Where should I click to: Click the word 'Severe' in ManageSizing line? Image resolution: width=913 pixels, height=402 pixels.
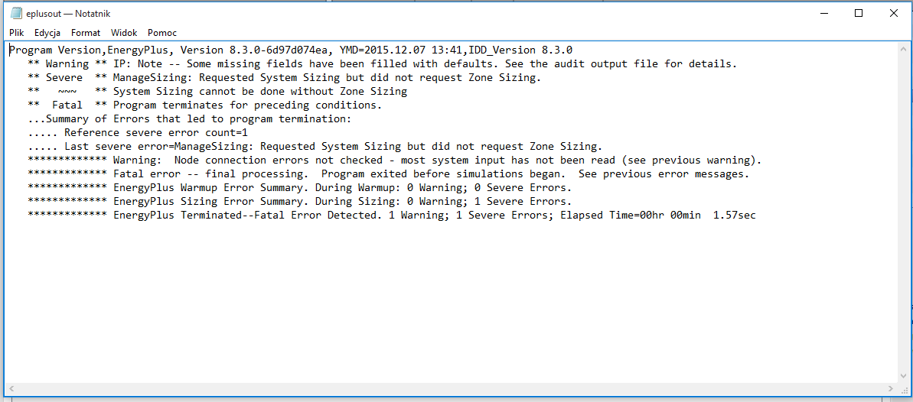[x=64, y=78]
